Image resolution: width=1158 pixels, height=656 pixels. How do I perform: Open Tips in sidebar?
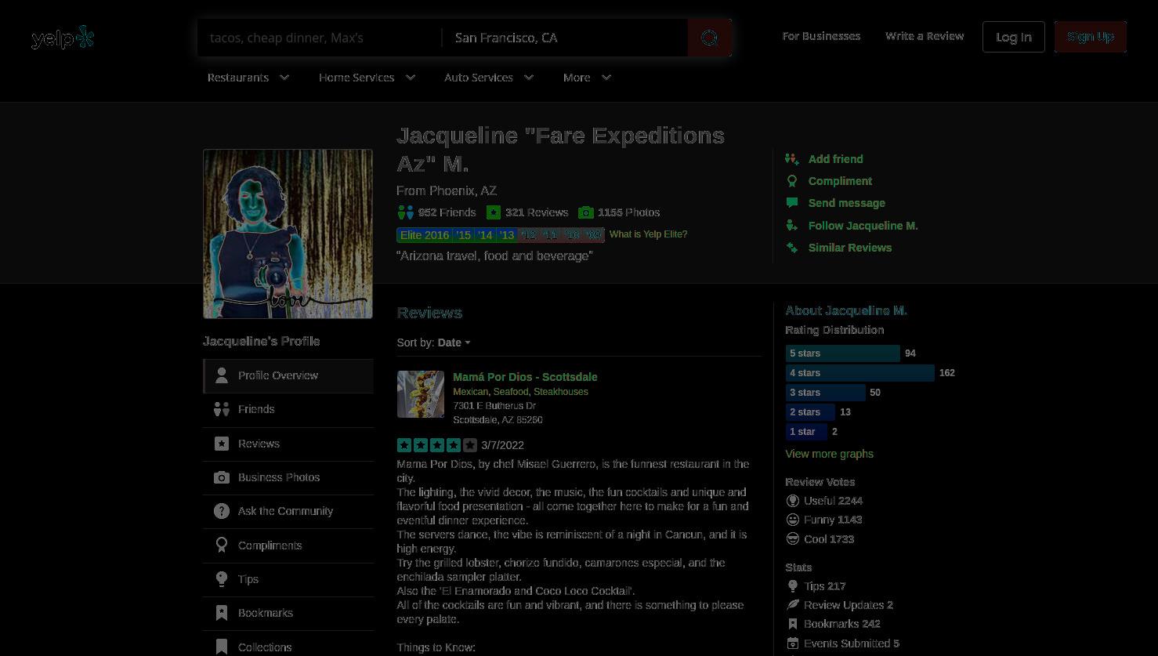click(x=288, y=579)
